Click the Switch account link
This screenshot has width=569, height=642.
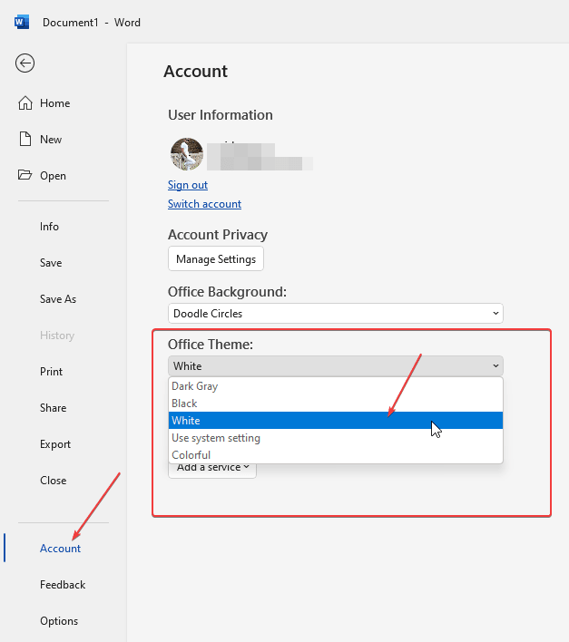click(x=204, y=204)
